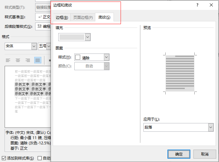Expand the 填充 color dropdown arrow
The height and width of the screenshot is (162, 219).
(88, 37)
